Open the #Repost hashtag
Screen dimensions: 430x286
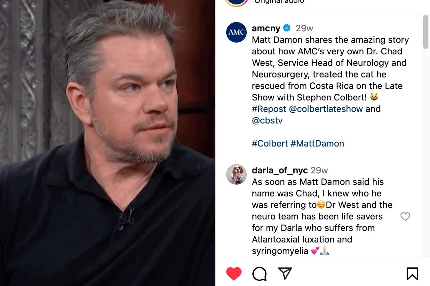coord(269,109)
